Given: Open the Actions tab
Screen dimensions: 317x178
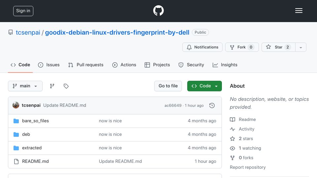Looking at the screenshot, I should point(124,65).
